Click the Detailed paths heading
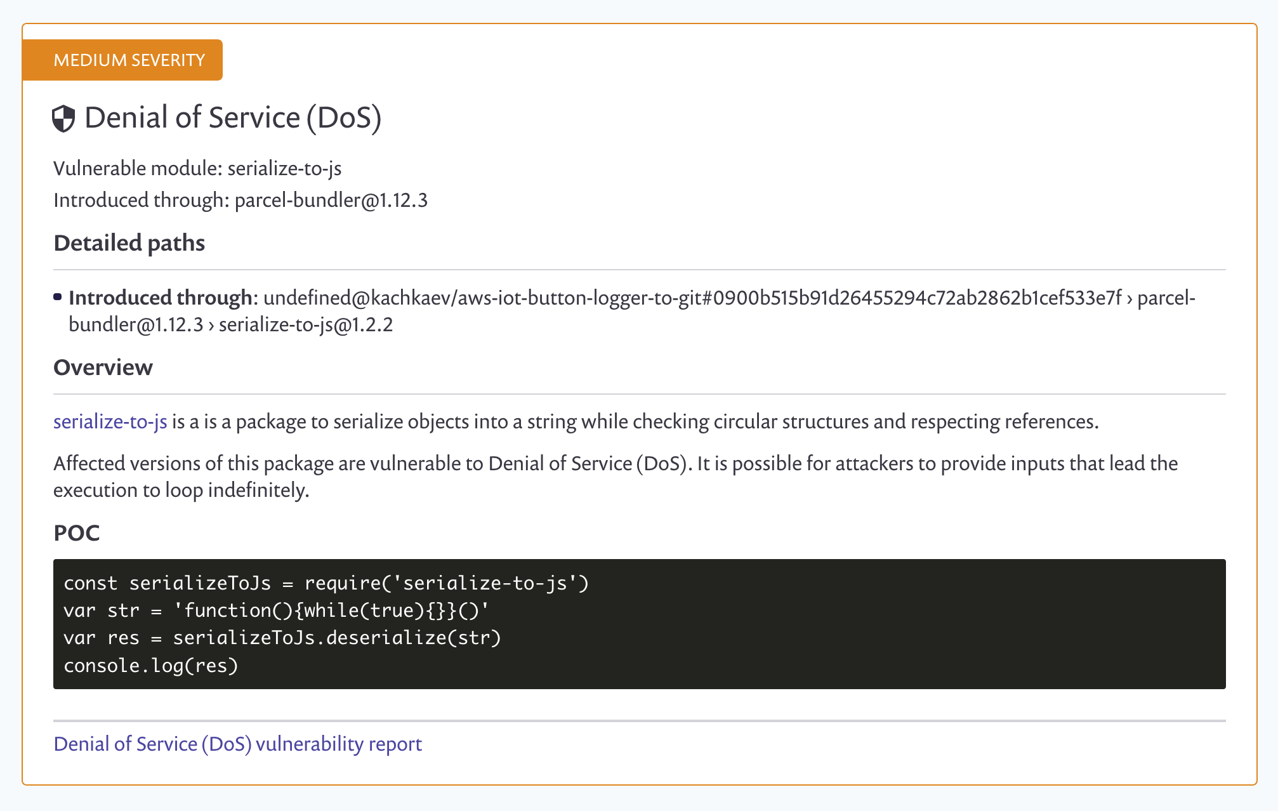The image size is (1278, 811). coord(129,243)
